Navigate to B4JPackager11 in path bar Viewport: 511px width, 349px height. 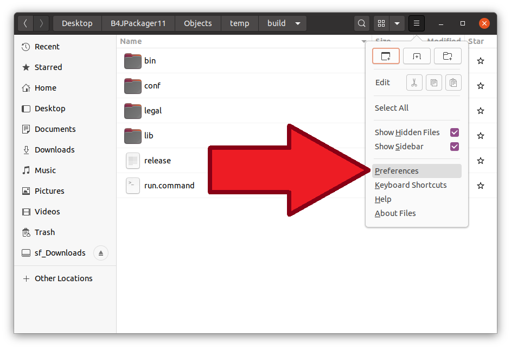click(x=138, y=23)
